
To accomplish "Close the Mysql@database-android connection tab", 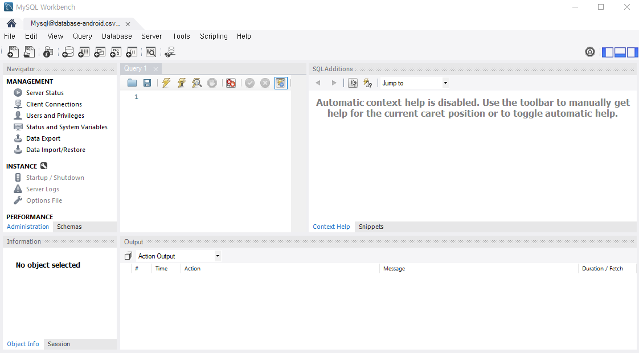I will 128,24.
